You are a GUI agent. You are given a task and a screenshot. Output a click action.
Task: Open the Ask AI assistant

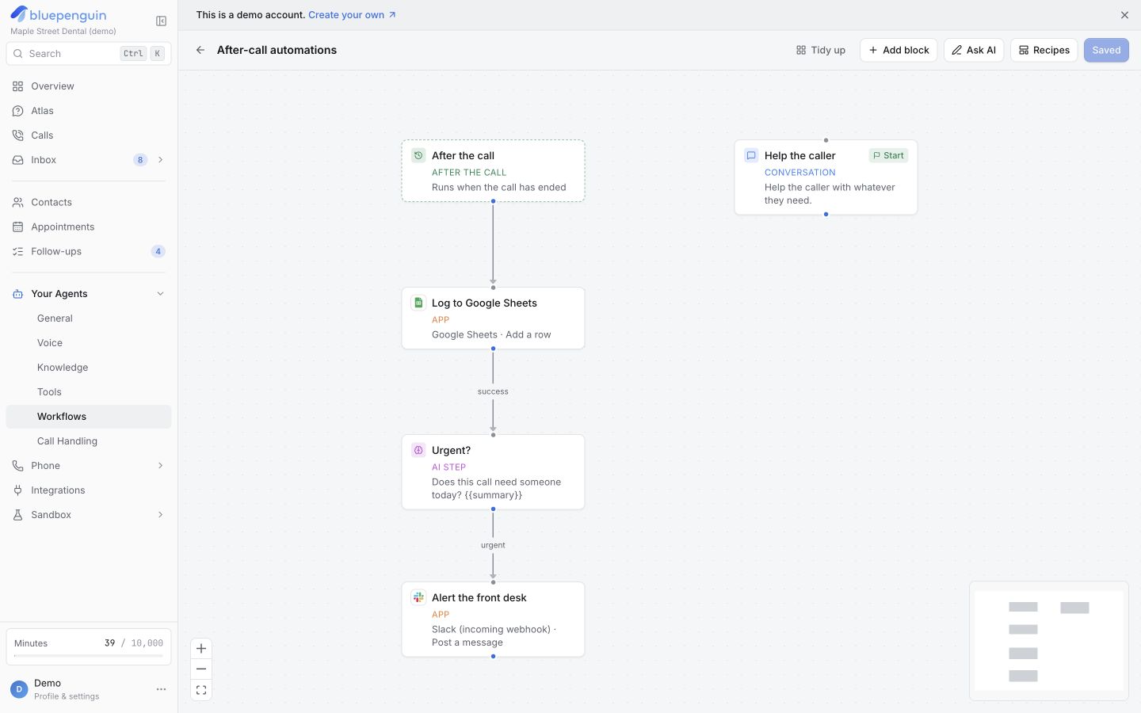974,50
